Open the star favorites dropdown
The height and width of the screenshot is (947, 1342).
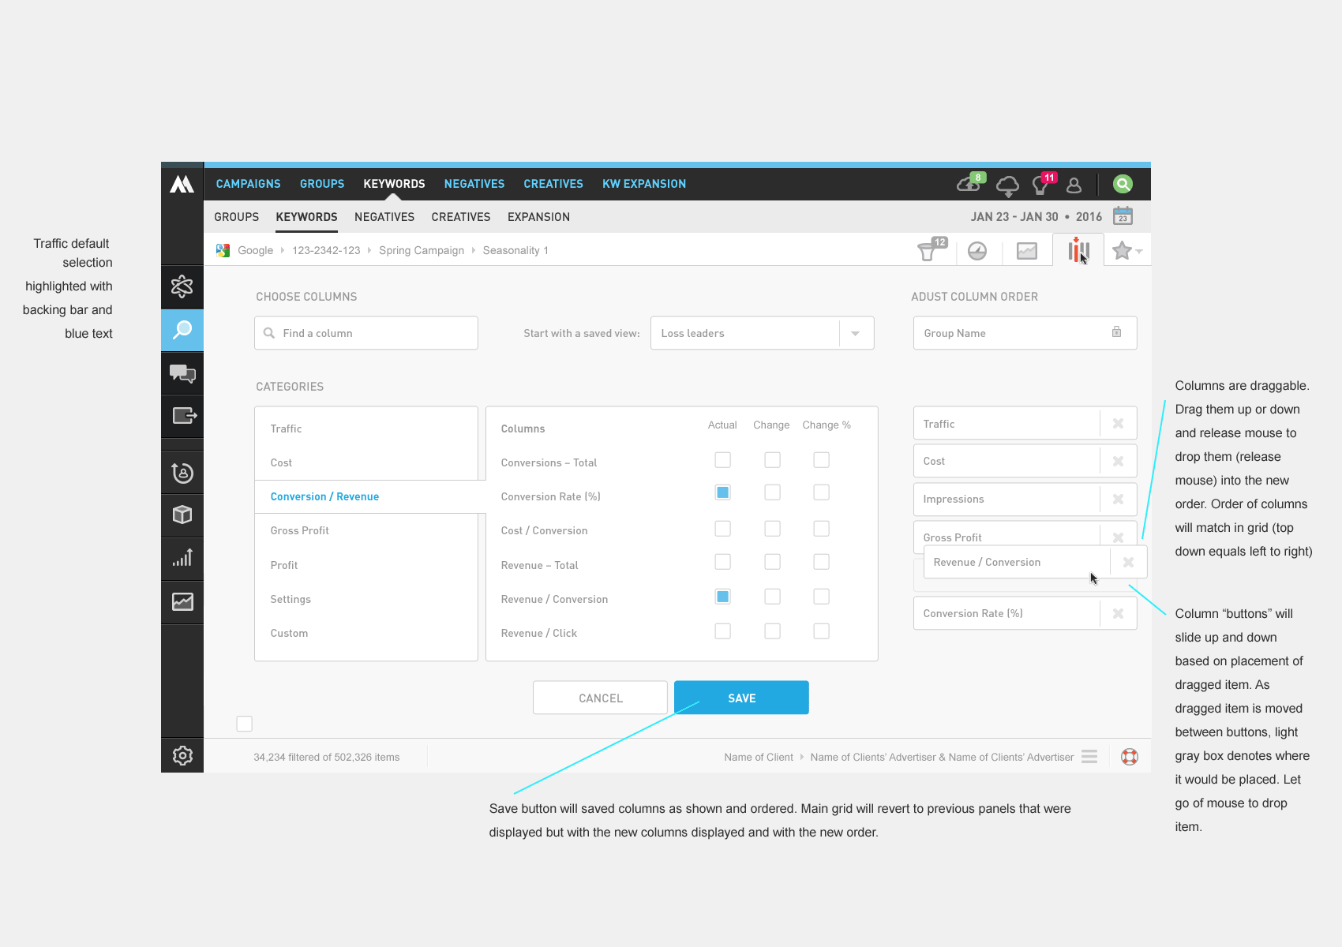1126,251
